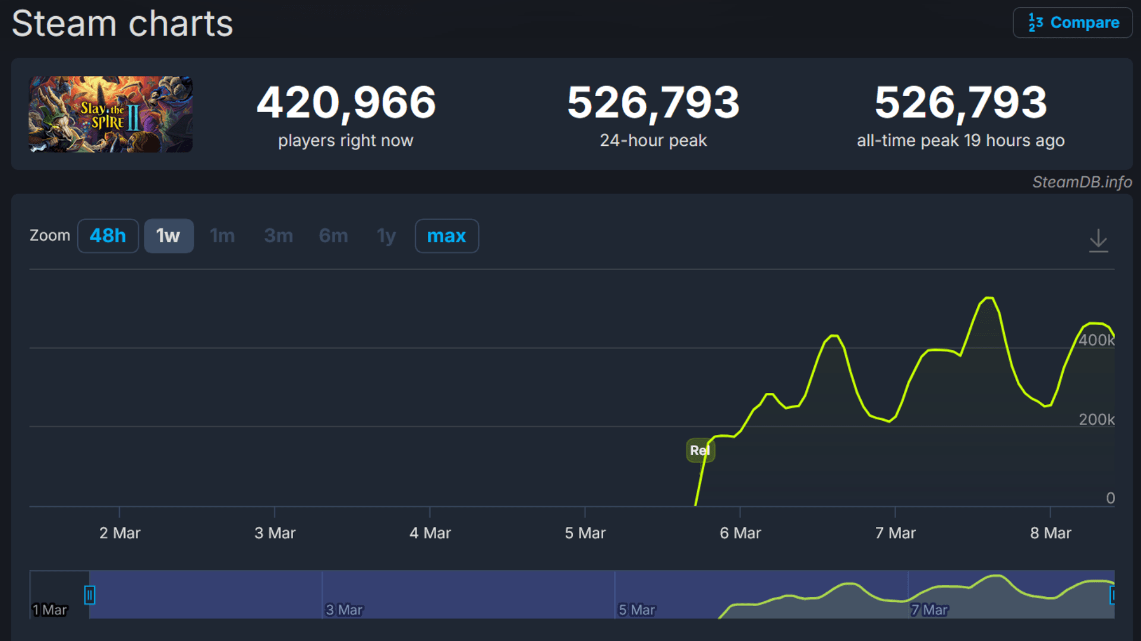This screenshot has width=1141, height=641.
Task: Click the 24-hour peak value
Action: [653, 102]
